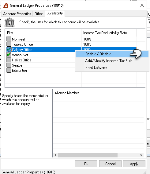Screen dimensions: 150x174
Task: Toggle the Montreal firm checkbox
Action: pyautogui.click(x=9, y=39)
